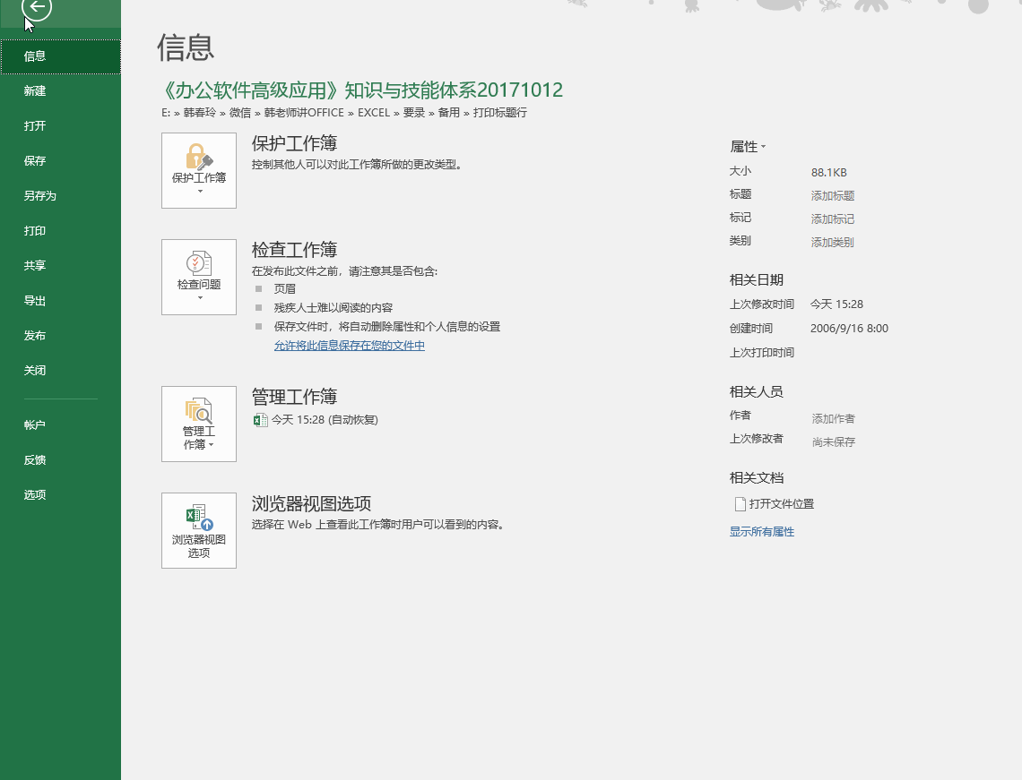Click the document icon next to 打开文件位置
Screen dimensions: 1022x780
coord(740,504)
